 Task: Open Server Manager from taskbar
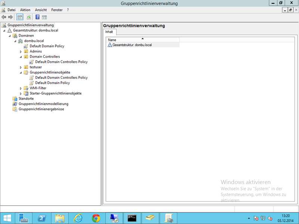tap(24, 218)
